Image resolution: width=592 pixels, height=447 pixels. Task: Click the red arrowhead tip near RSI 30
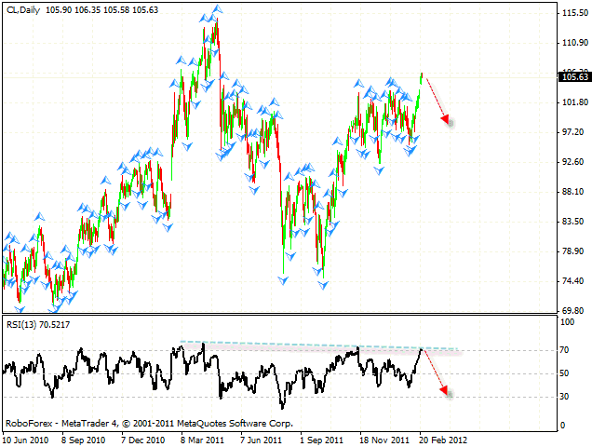[448, 393]
